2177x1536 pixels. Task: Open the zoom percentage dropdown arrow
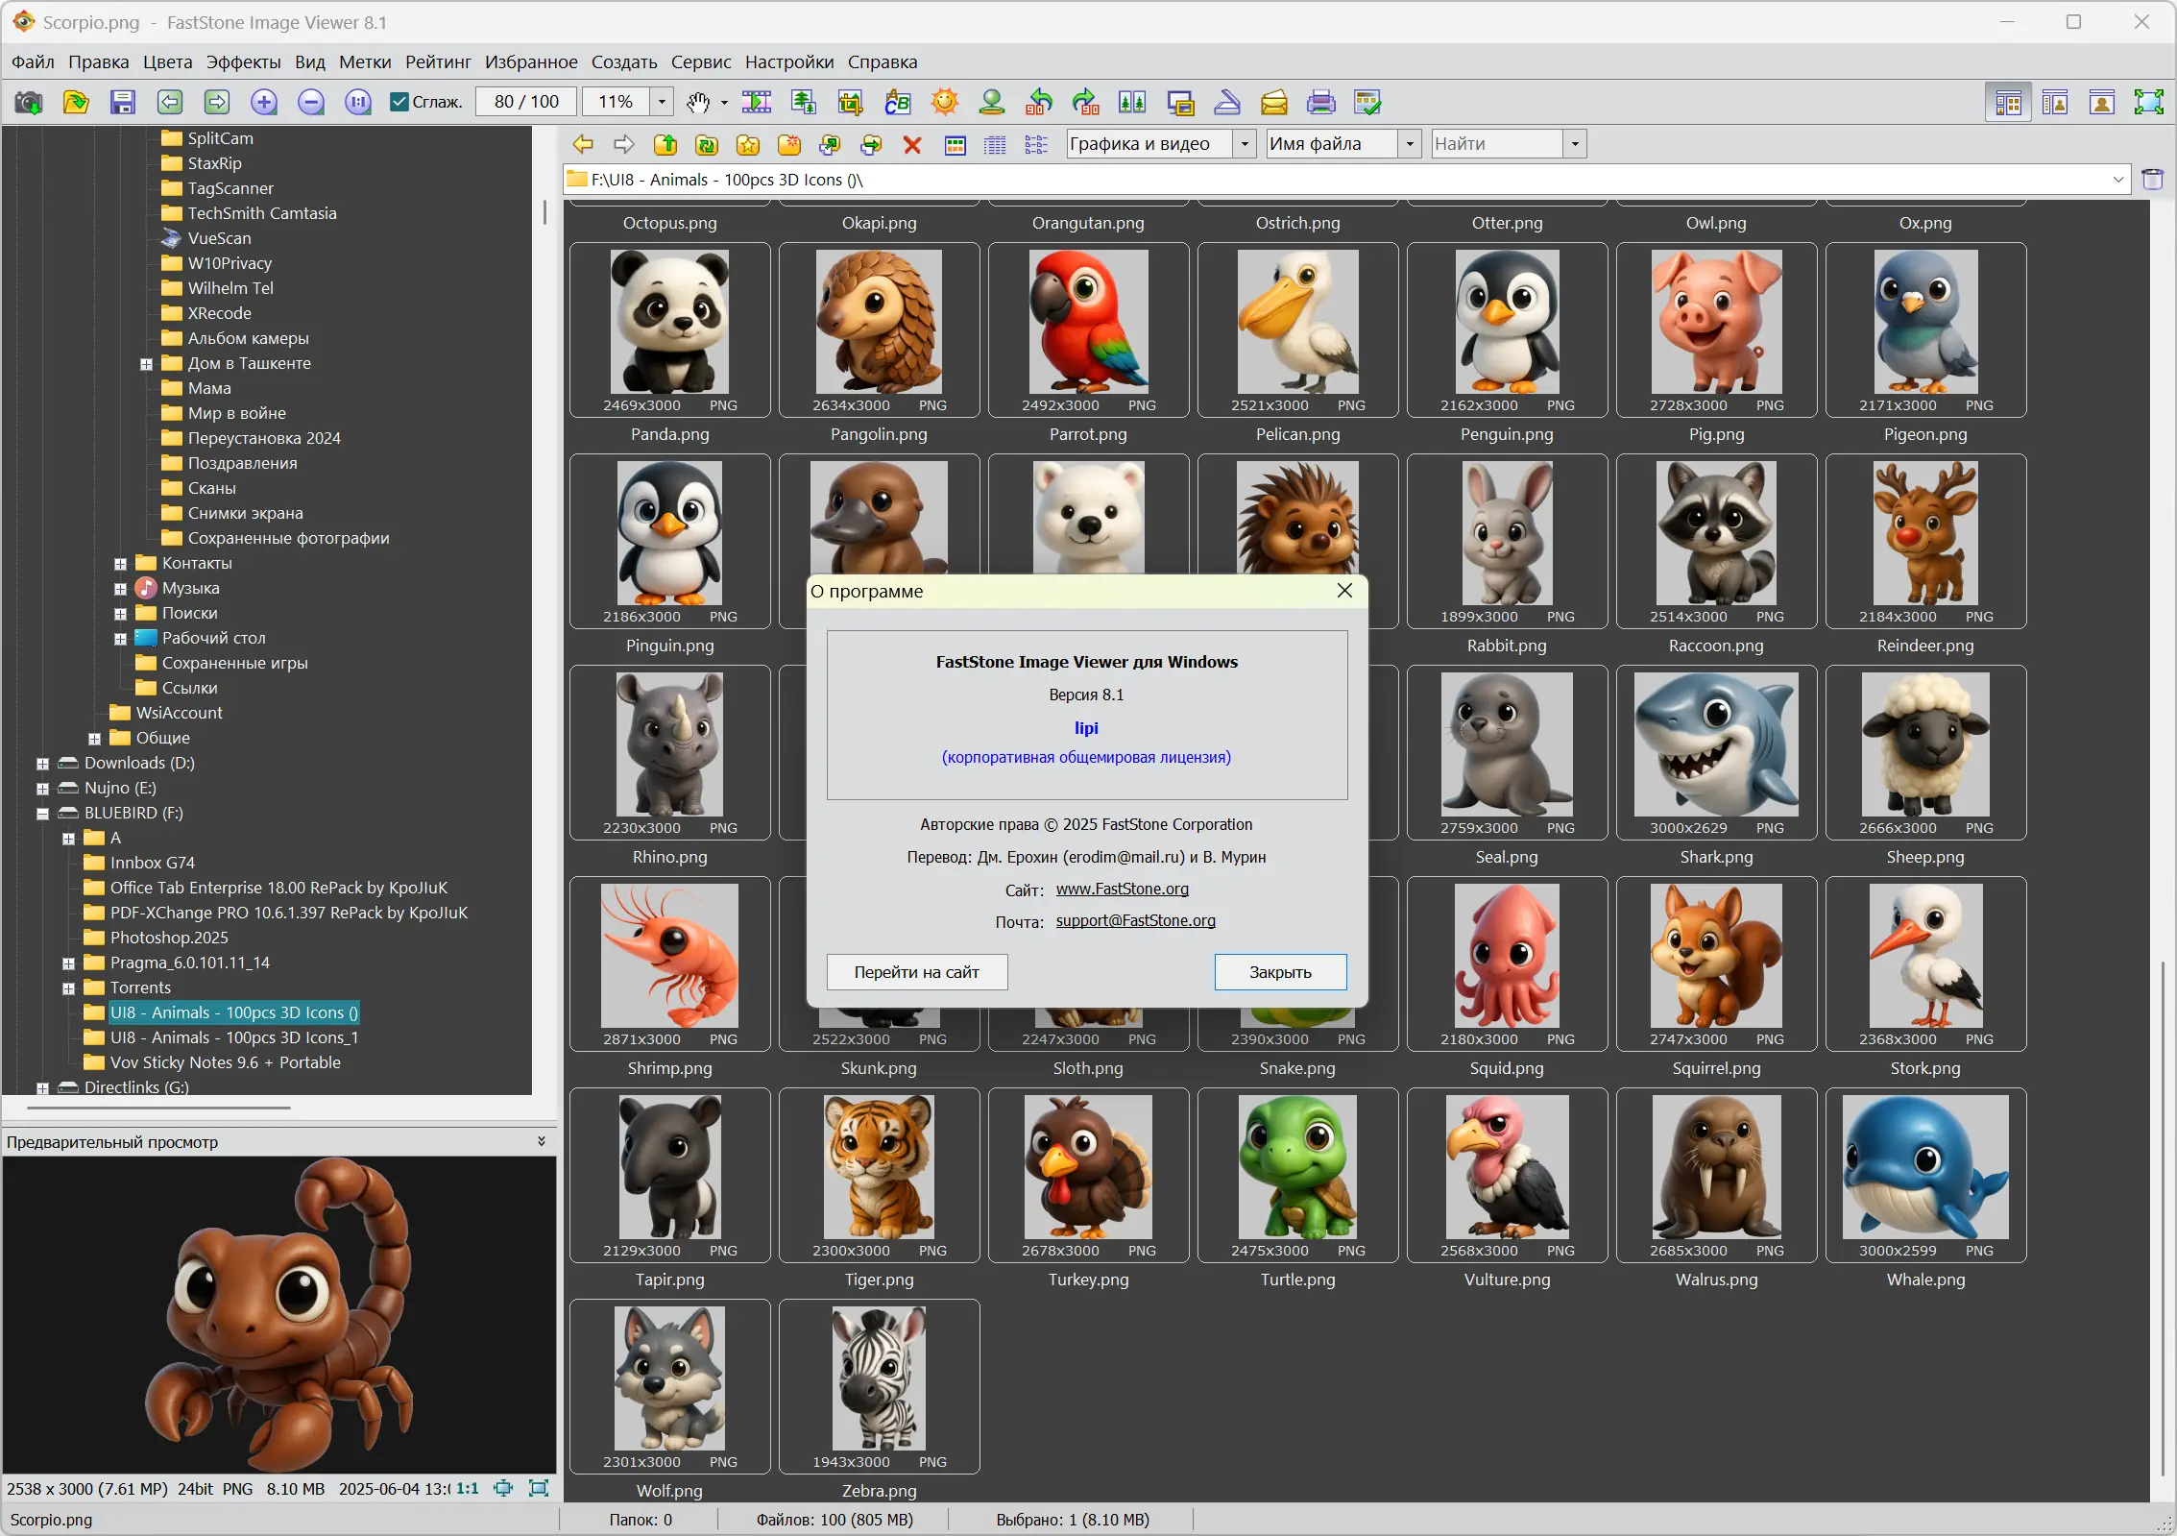click(662, 102)
